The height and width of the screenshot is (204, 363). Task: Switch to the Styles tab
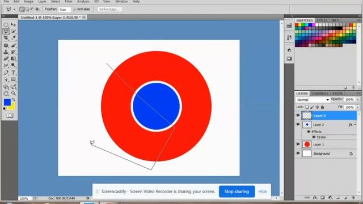pyautogui.click(x=322, y=20)
